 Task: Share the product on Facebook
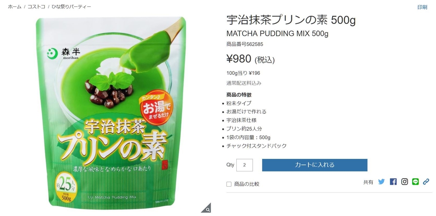[393, 182]
